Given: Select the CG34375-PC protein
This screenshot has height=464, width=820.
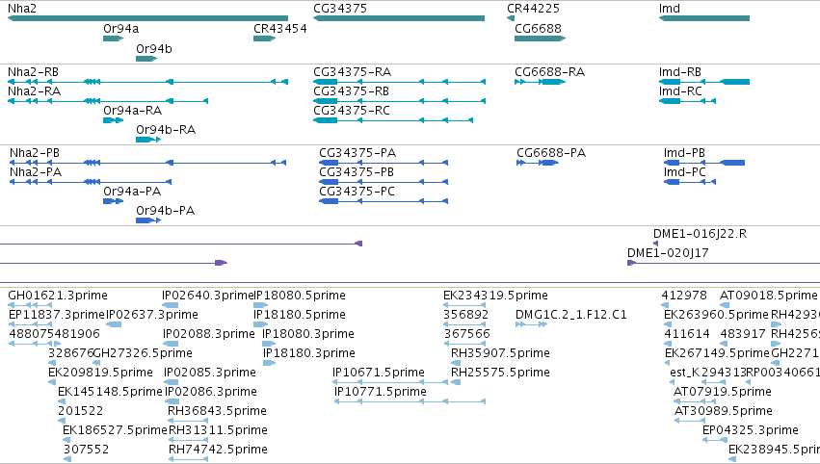Looking at the screenshot, I should [x=384, y=201].
